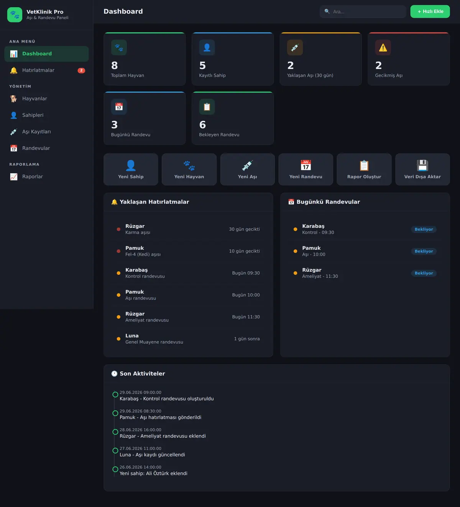Click activity 'Luna - Aşı kaydı güncellendi'

[152, 455]
